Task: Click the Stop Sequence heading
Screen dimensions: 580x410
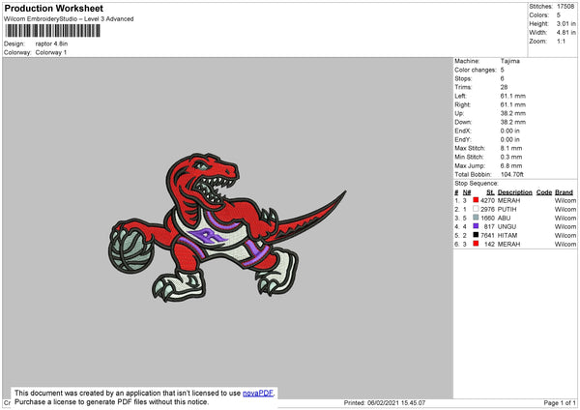Action: 477,184
